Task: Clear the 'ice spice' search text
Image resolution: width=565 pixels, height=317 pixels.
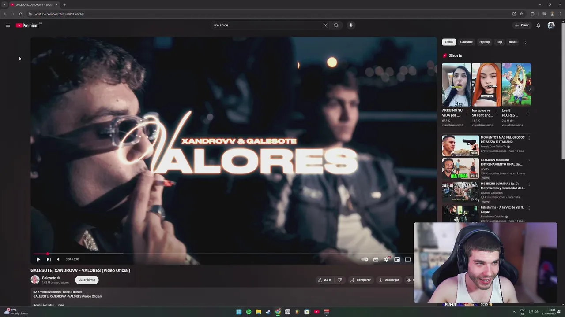Action: (x=325, y=25)
